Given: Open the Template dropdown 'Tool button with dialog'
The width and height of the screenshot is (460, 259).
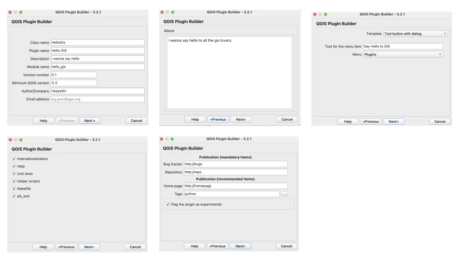Looking at the screenshot, I should coord(415,34).
